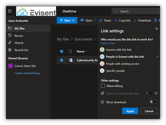Click the Evisent company logo

[x=36, y=11]
